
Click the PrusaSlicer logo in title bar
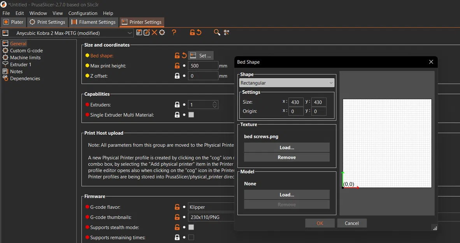coord(4,4)
